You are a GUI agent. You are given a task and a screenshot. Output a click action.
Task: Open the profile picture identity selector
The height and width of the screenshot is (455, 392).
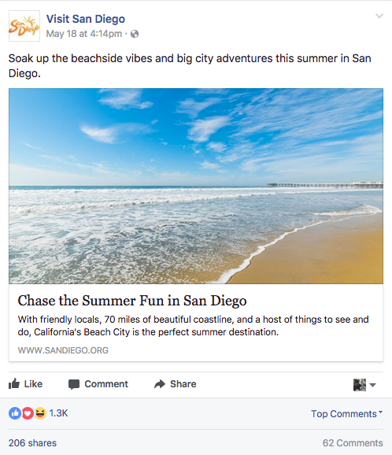pos(364,385)
